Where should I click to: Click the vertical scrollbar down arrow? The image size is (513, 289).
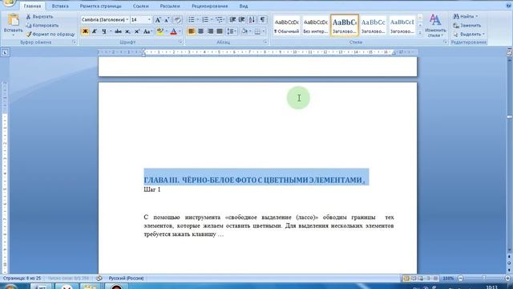(x=510, y=250)
